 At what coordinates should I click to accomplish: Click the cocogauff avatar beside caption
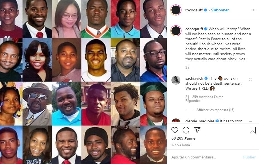(176, 31)
